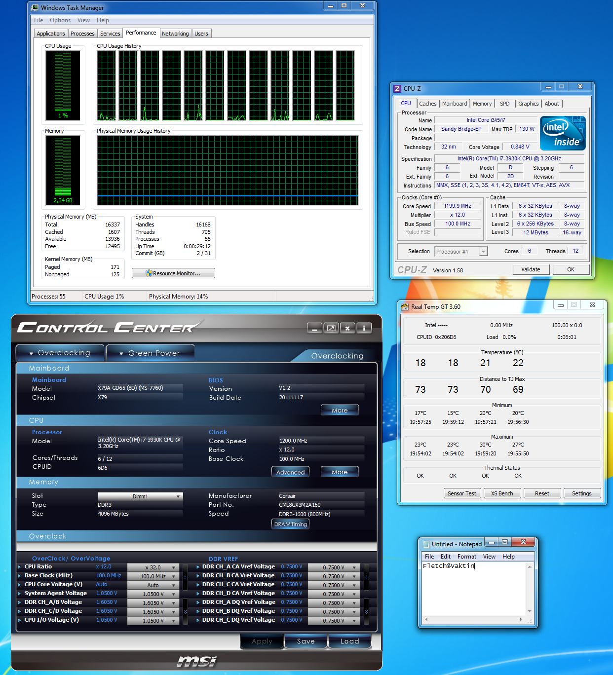Click the Control Center info icon

pos(364,328)
